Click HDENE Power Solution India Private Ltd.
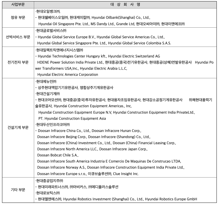The height and width of the screenshot is (204, 220). (70, 62)
